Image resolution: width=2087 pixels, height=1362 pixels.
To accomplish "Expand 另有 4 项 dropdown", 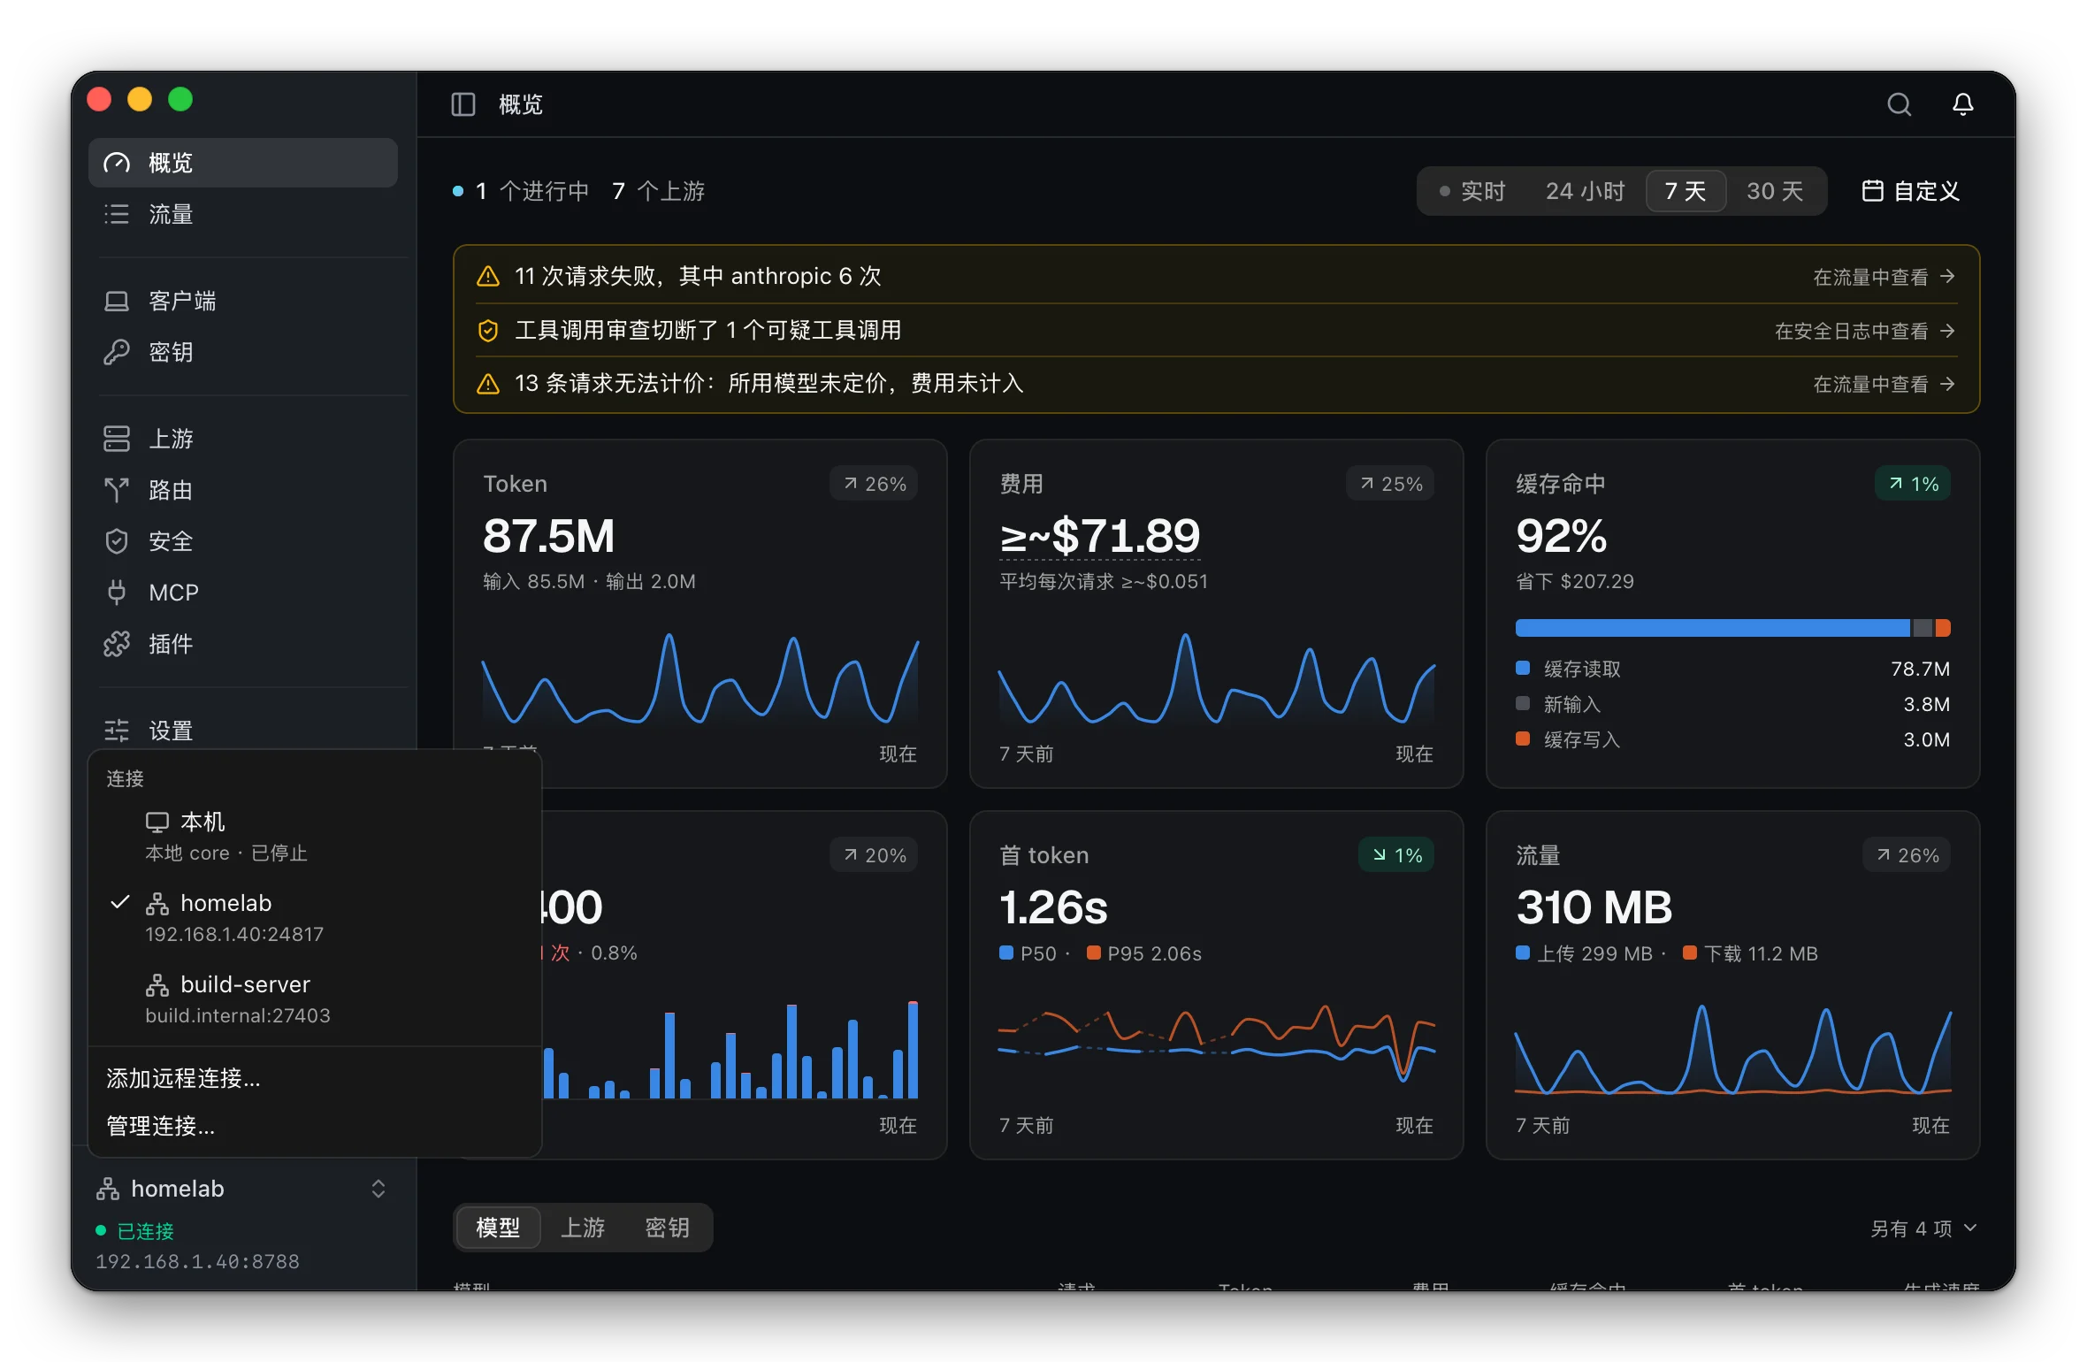I will [x=1924, y=1228].
